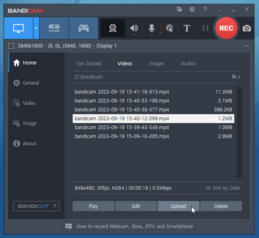Click Upload button
Viewport: 259px width, 238px height.
[178, 206]
